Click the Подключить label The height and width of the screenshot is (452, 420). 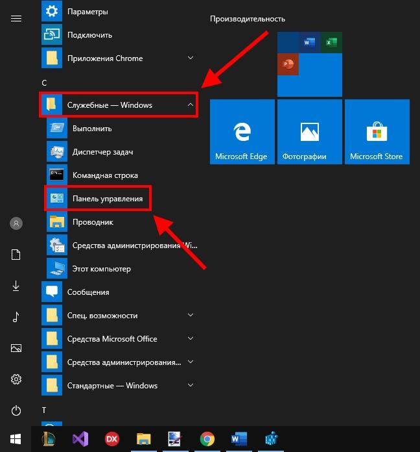tap(89, 35)
